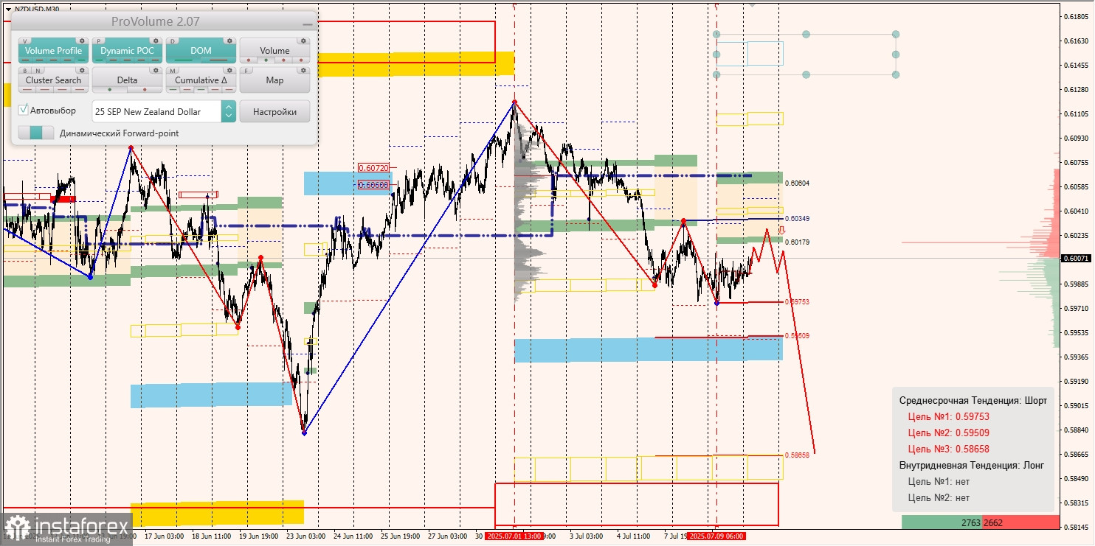Viewport: 1095px width, 546px height.
Task: Select green segment under Dynamic POC
Action: 99,60
